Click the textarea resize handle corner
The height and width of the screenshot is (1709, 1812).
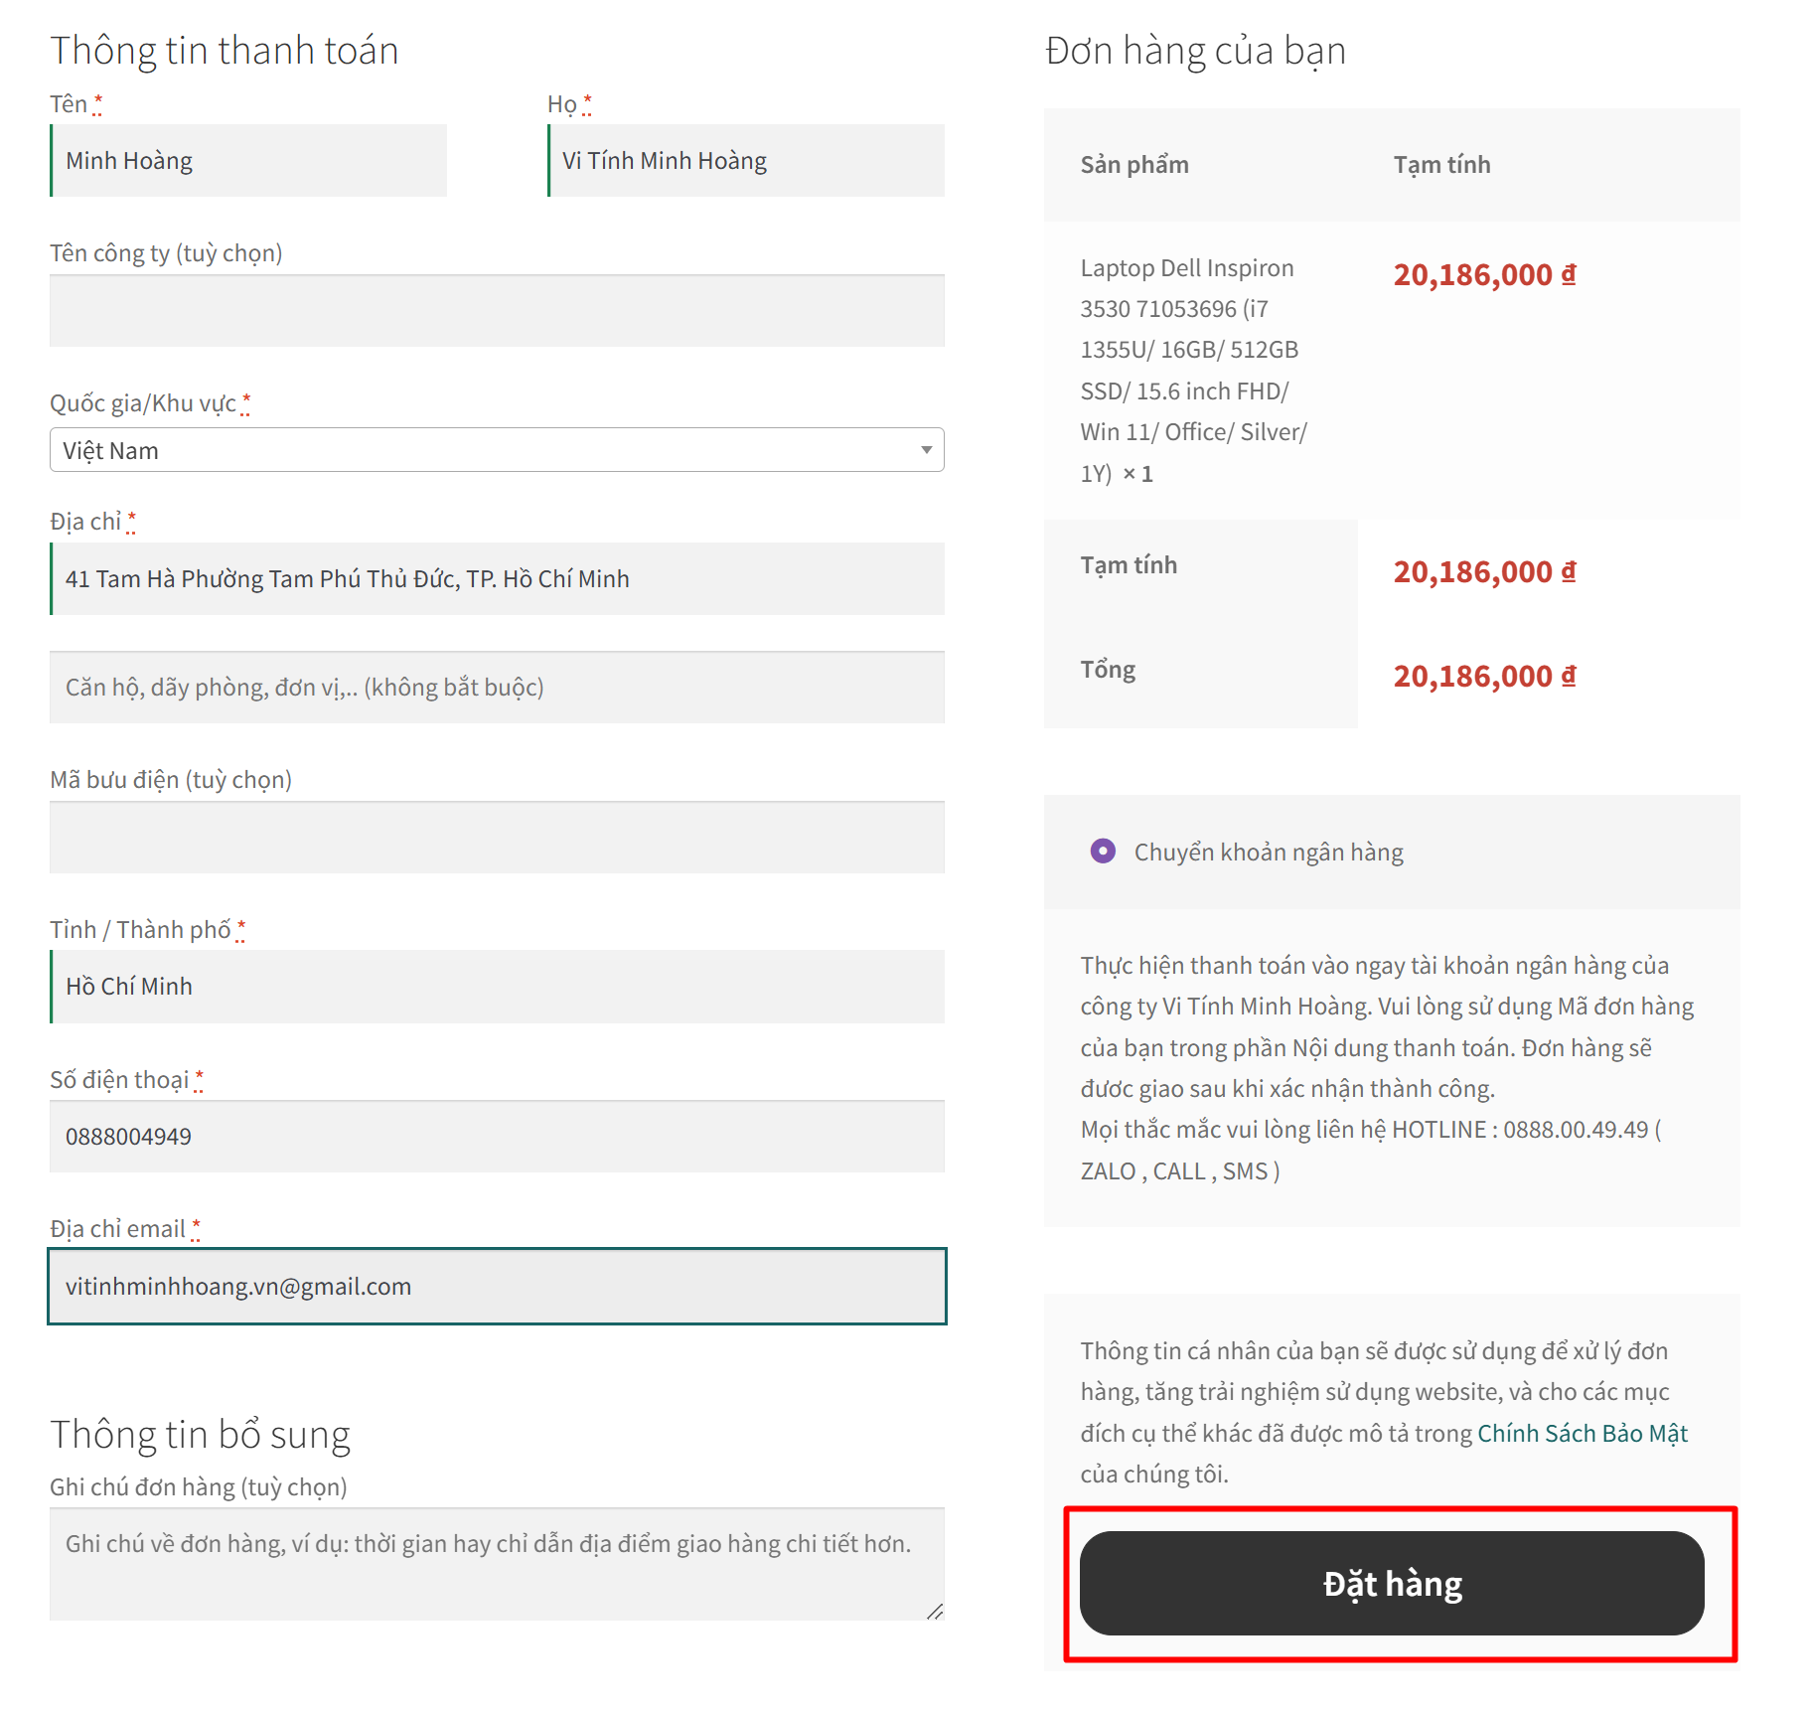click(935, 1611)
